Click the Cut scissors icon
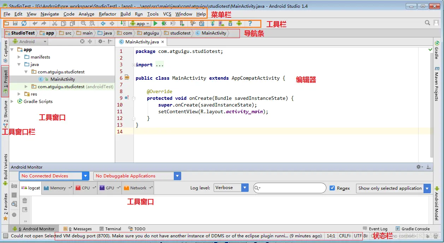 click(x=54, y=24)
